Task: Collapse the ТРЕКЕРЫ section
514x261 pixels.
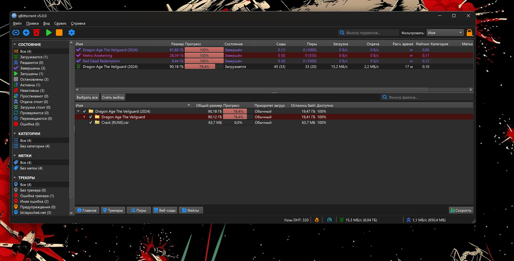Action: click(15, 178)
